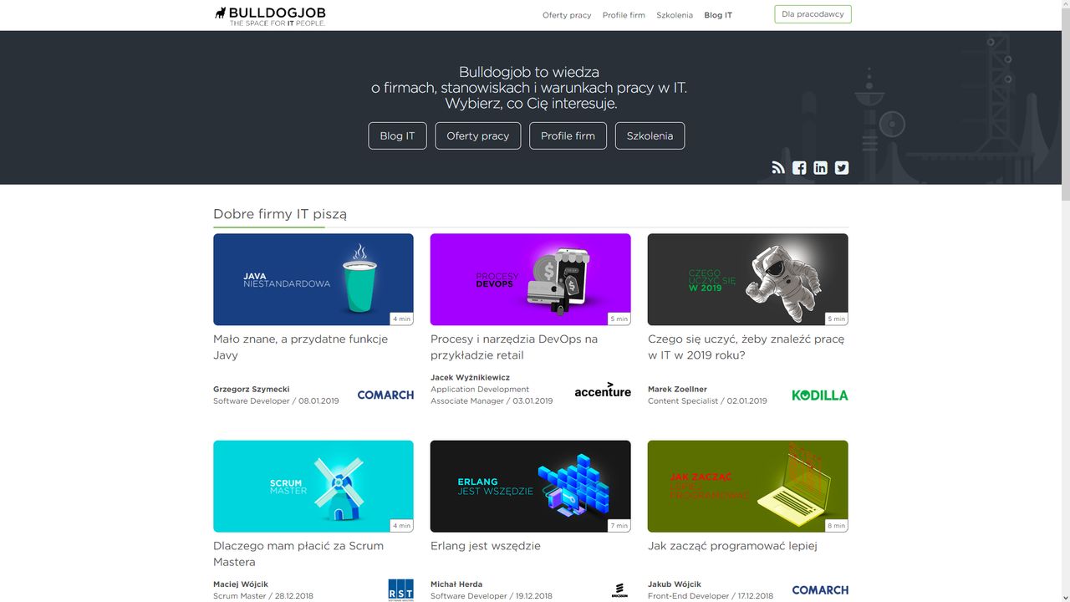This screenshot has height=602, width=1070.
Task: Open the Procesy DevOps article thumbnail
Action: click(x=531, y=279)
